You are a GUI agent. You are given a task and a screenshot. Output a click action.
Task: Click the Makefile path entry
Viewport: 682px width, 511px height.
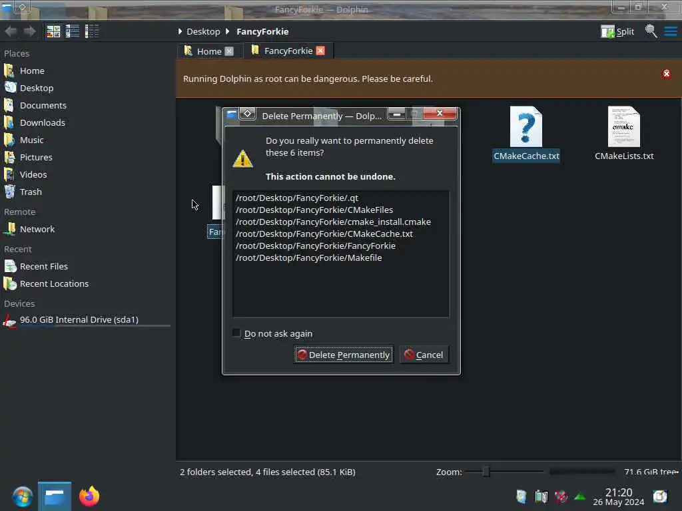pyautogui.click(x=309, y=258)
